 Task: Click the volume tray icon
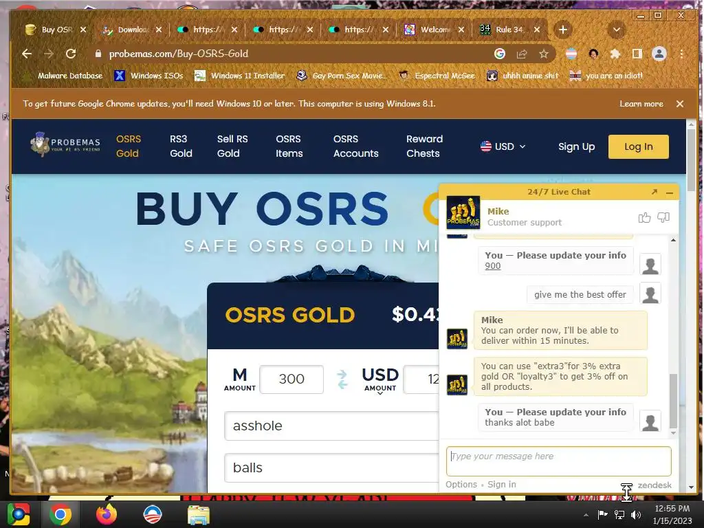636,514
